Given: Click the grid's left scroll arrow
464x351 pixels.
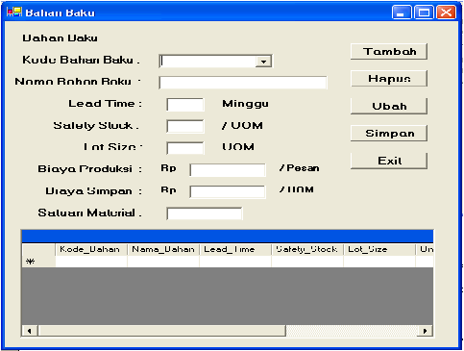Looking at the screenshot, I should [30, 331].
